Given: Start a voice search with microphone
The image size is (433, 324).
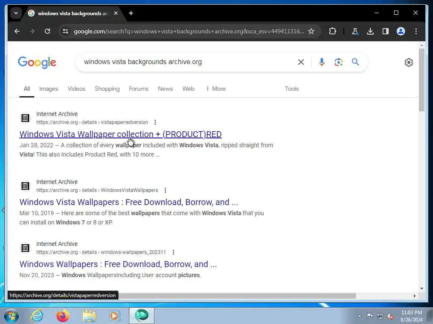Looking at the screenshot, I should click(x=322, y=62).
